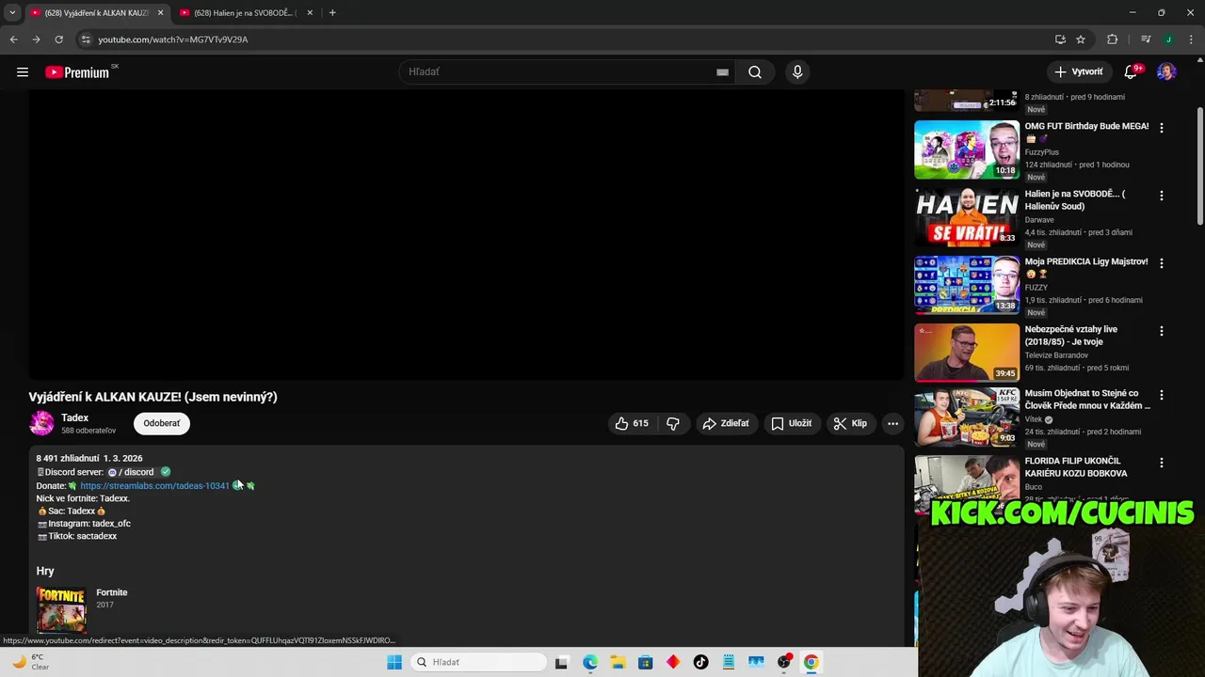The image size is (1205, 677).
Task: Open Windows Start menu
Action: [394, 662]
